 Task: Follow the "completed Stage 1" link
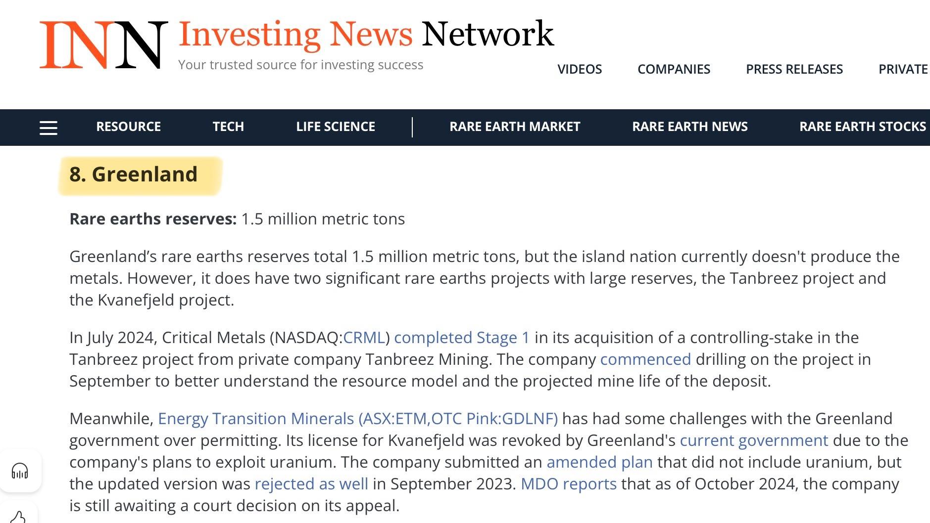point(461,338)
